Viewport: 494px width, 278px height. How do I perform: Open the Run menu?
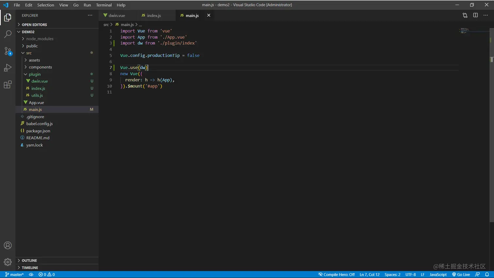click(x=87, y=5)
